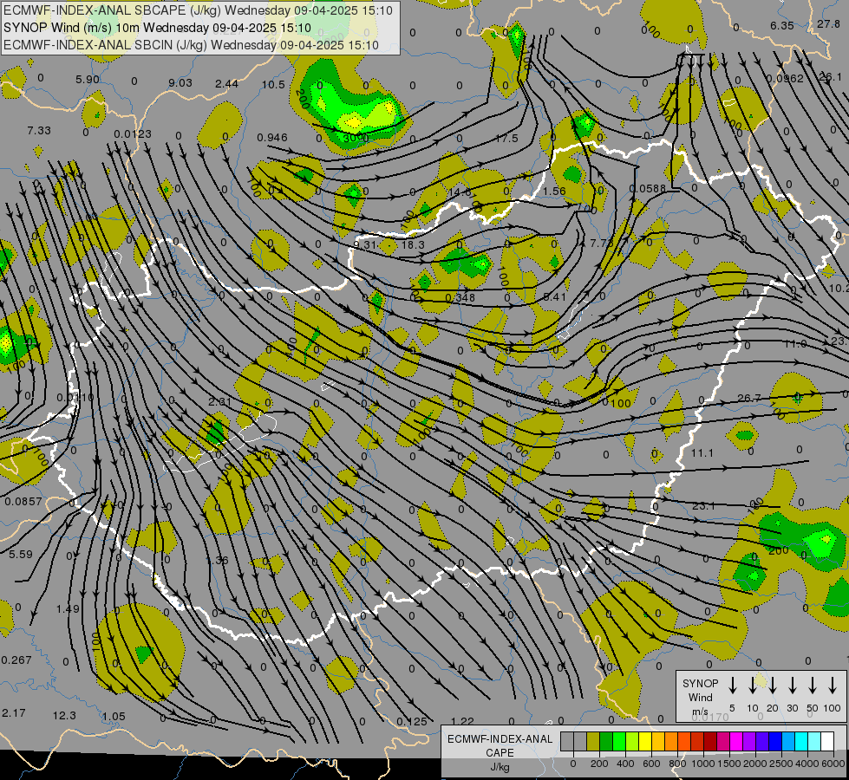Click the map value 17.5
The height and width of the screenshot is (780, 849).
point(506,139)
